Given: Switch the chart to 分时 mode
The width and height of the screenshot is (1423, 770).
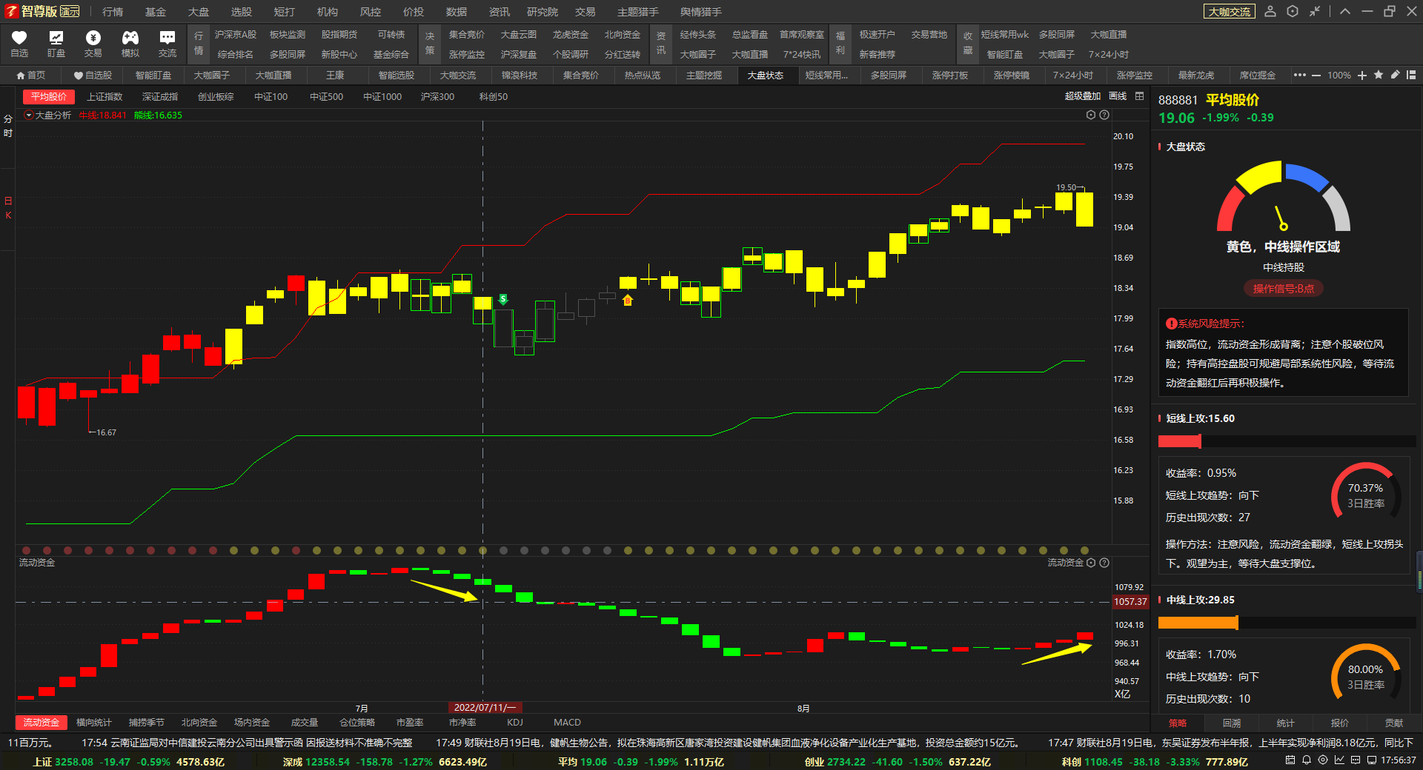Looking at the screenshot, I should 8,126.
